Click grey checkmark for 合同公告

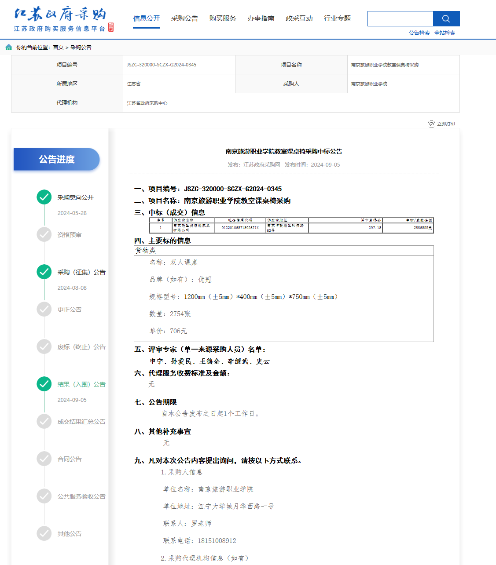[44, 459]
